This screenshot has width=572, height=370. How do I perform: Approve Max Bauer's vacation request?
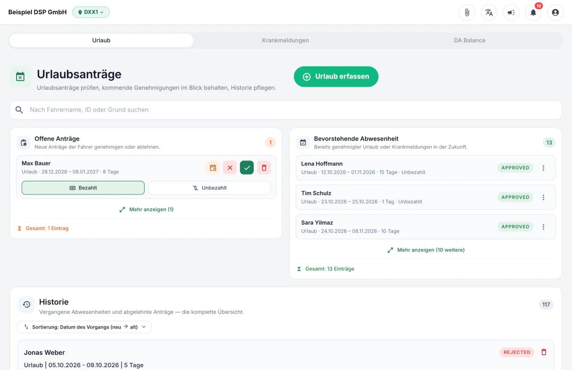pos(247,168)
